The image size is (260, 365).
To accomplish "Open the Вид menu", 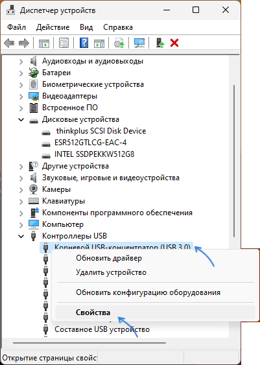I will 86,27.
